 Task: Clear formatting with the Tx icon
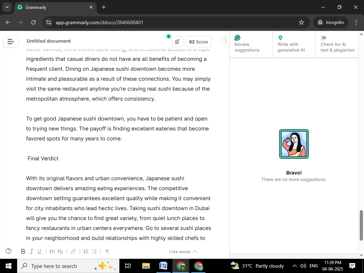pos(107,251)
